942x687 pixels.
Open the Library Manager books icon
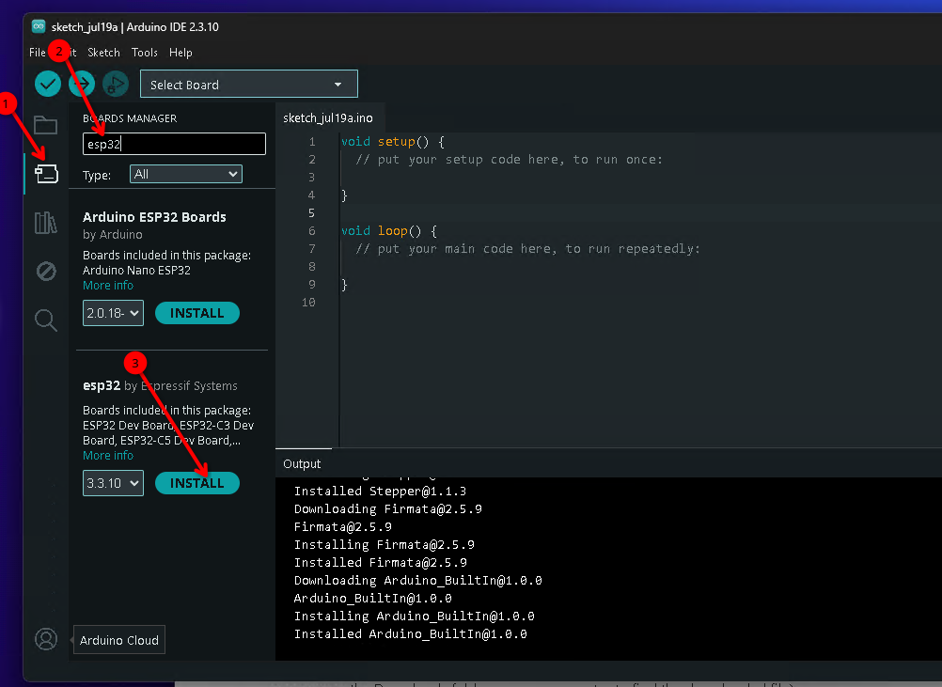tap(46, 223)
